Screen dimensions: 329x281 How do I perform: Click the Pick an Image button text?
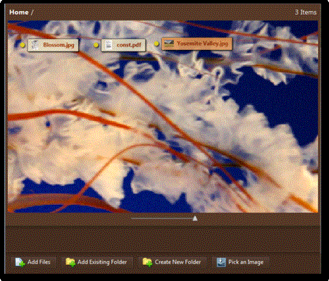pos(246,262)
